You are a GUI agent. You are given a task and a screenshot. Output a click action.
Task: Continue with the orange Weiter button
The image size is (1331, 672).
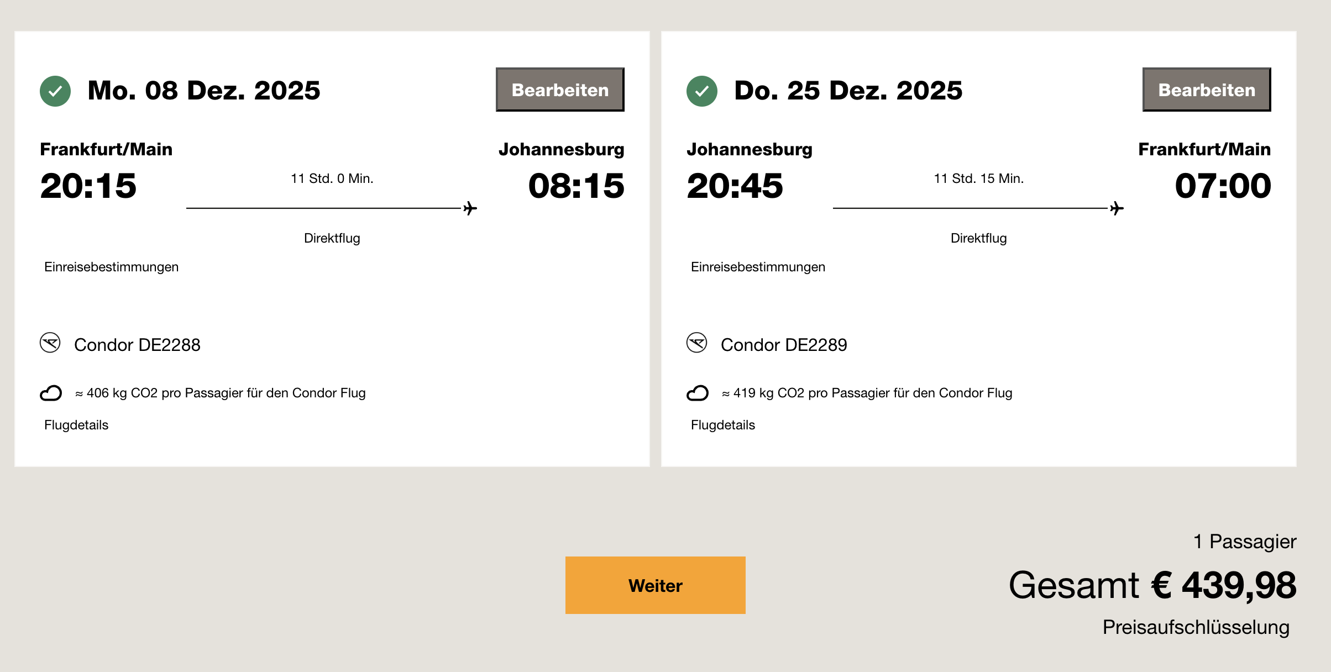[655, 585]
